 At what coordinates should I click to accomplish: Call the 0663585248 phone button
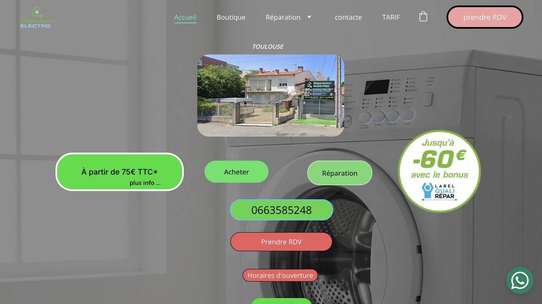pos(282,210)
